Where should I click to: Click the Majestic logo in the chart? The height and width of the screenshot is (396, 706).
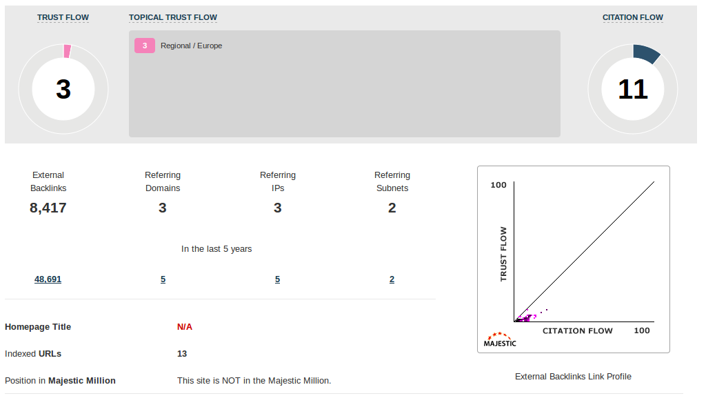pos(500,339)
